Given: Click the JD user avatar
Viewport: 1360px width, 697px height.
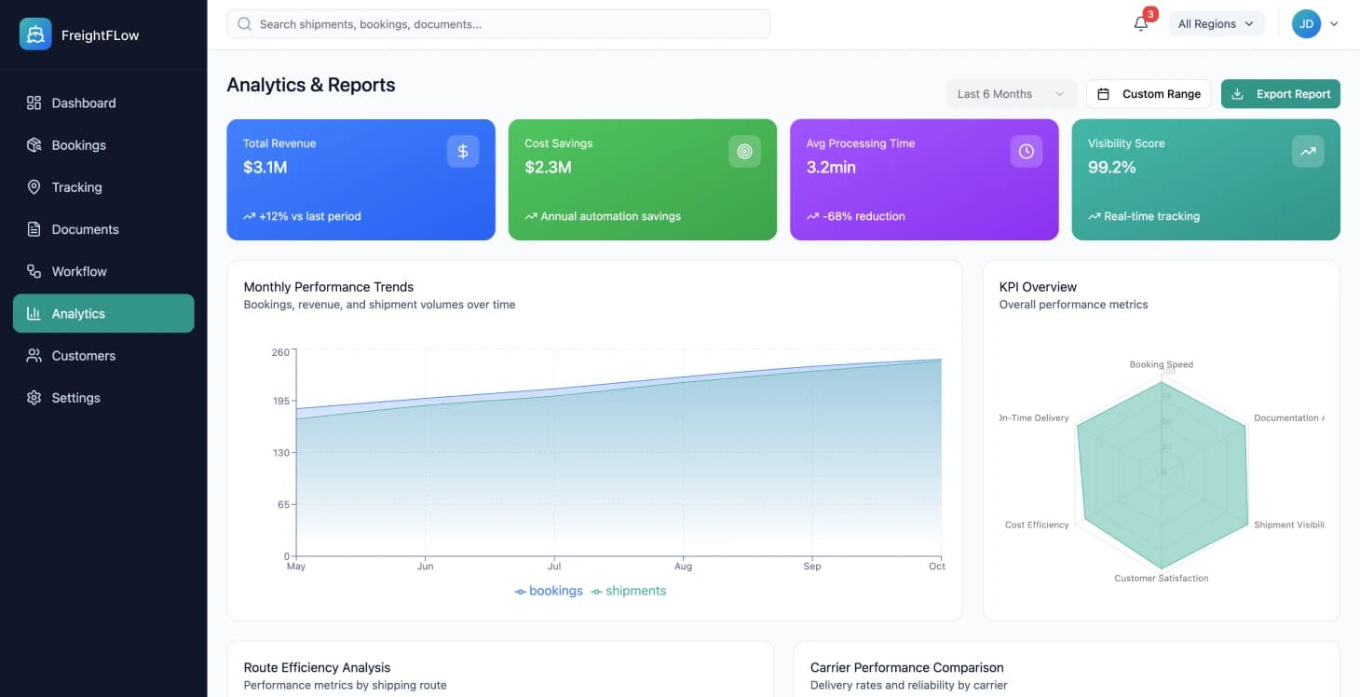Looking at the screenshot, I should point(1306,24).
